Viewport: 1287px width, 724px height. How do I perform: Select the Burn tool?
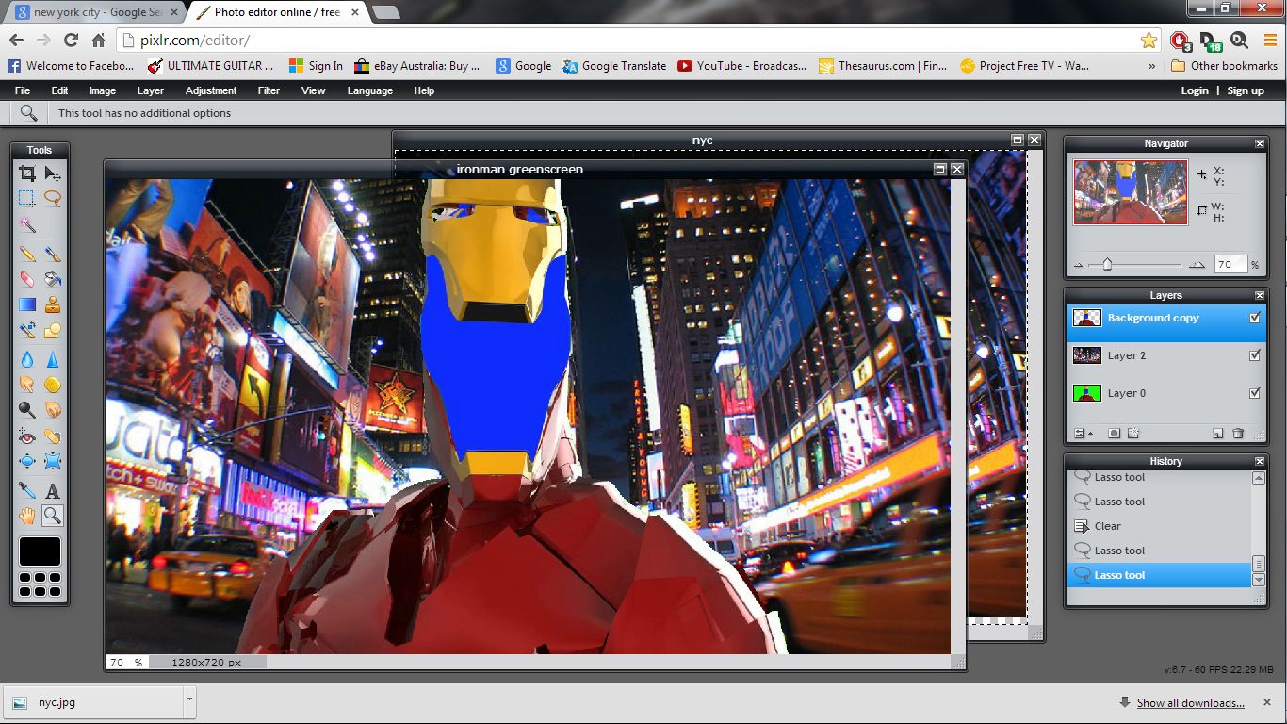click(53, 410)
